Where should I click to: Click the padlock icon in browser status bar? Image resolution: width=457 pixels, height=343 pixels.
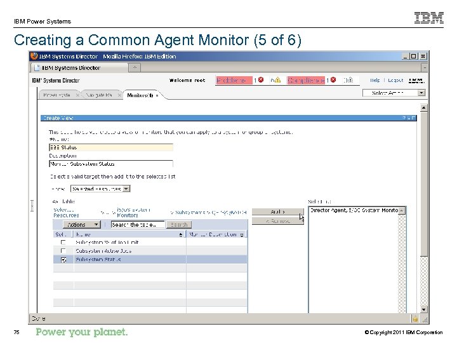click(x=415, y=319)
